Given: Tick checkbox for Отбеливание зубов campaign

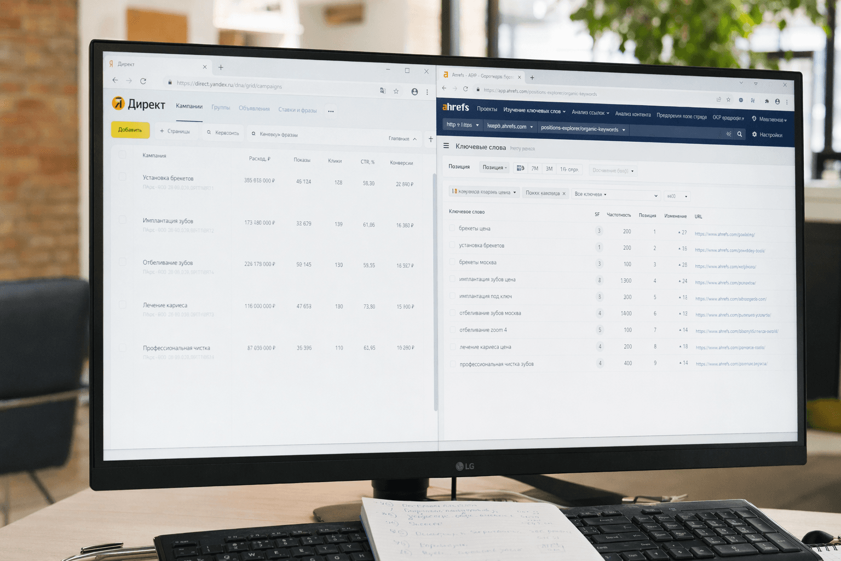Looking at the screenshot, I should click(122, 262).
